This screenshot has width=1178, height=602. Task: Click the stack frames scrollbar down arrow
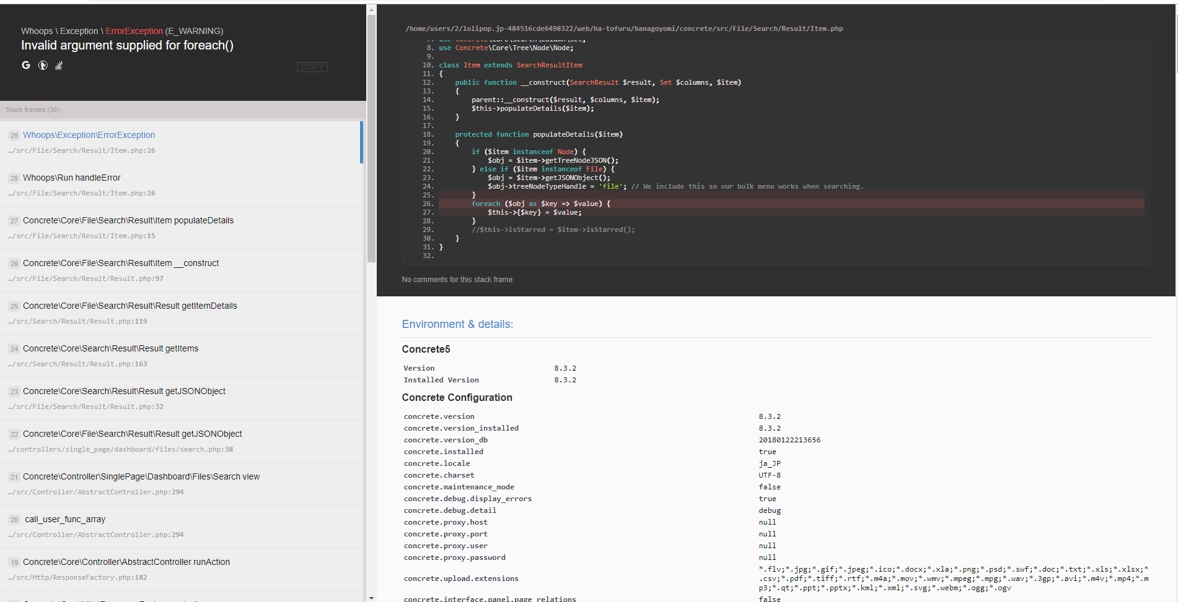pos(371,598)
